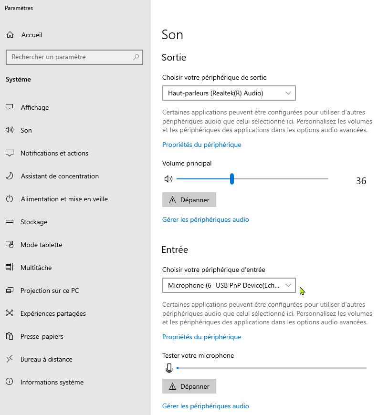Click the Son speaker icon in sidebar

[x=10, y=130]
